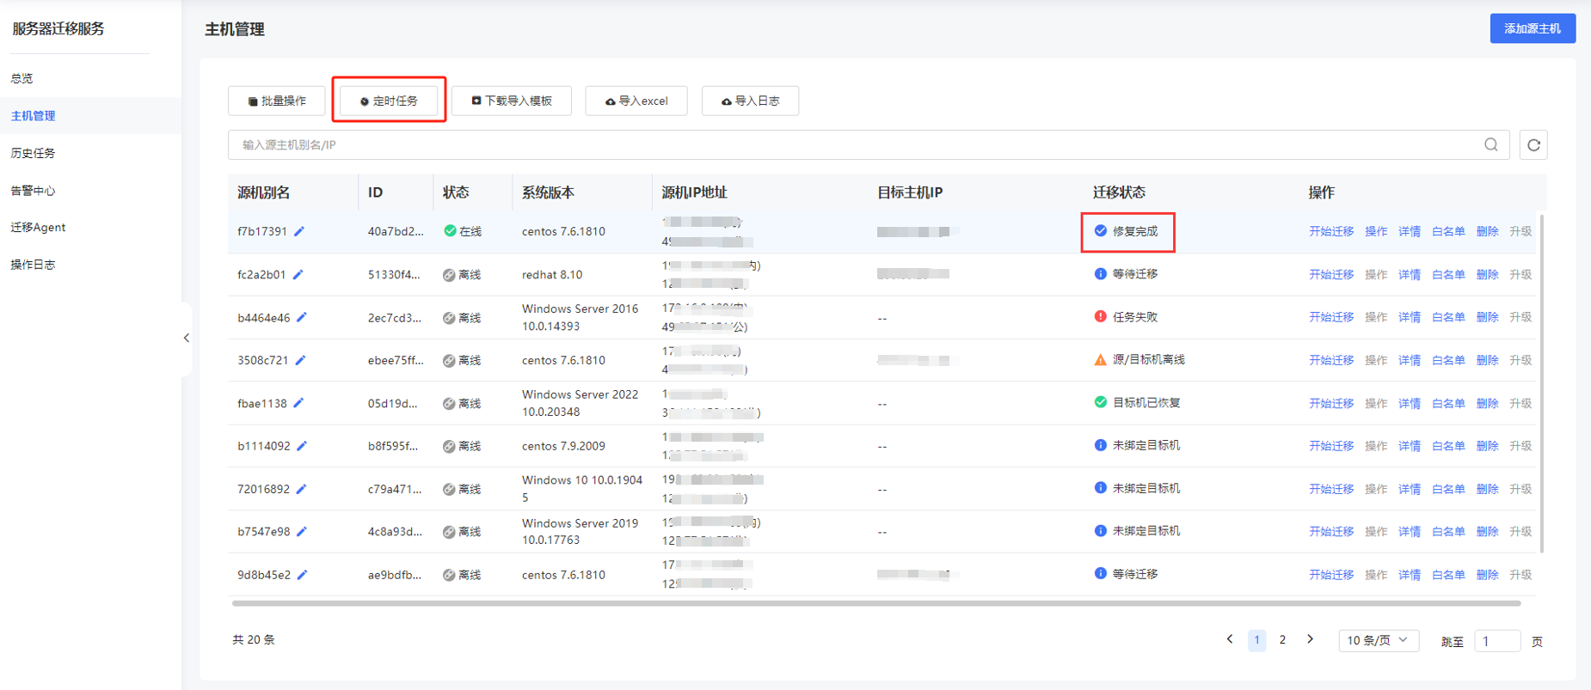
Task: Click 操作 link for host f7b17391
Action: 1376,231
